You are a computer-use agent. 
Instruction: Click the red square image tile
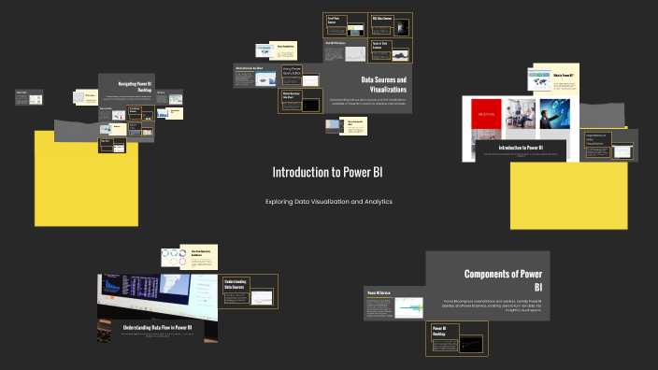click(x=486, y=114)
